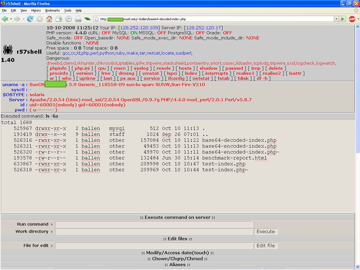Go to the Home page icon
Viewport: 360px width, 270px height.
pyautogui.click(x=49, y=19)
